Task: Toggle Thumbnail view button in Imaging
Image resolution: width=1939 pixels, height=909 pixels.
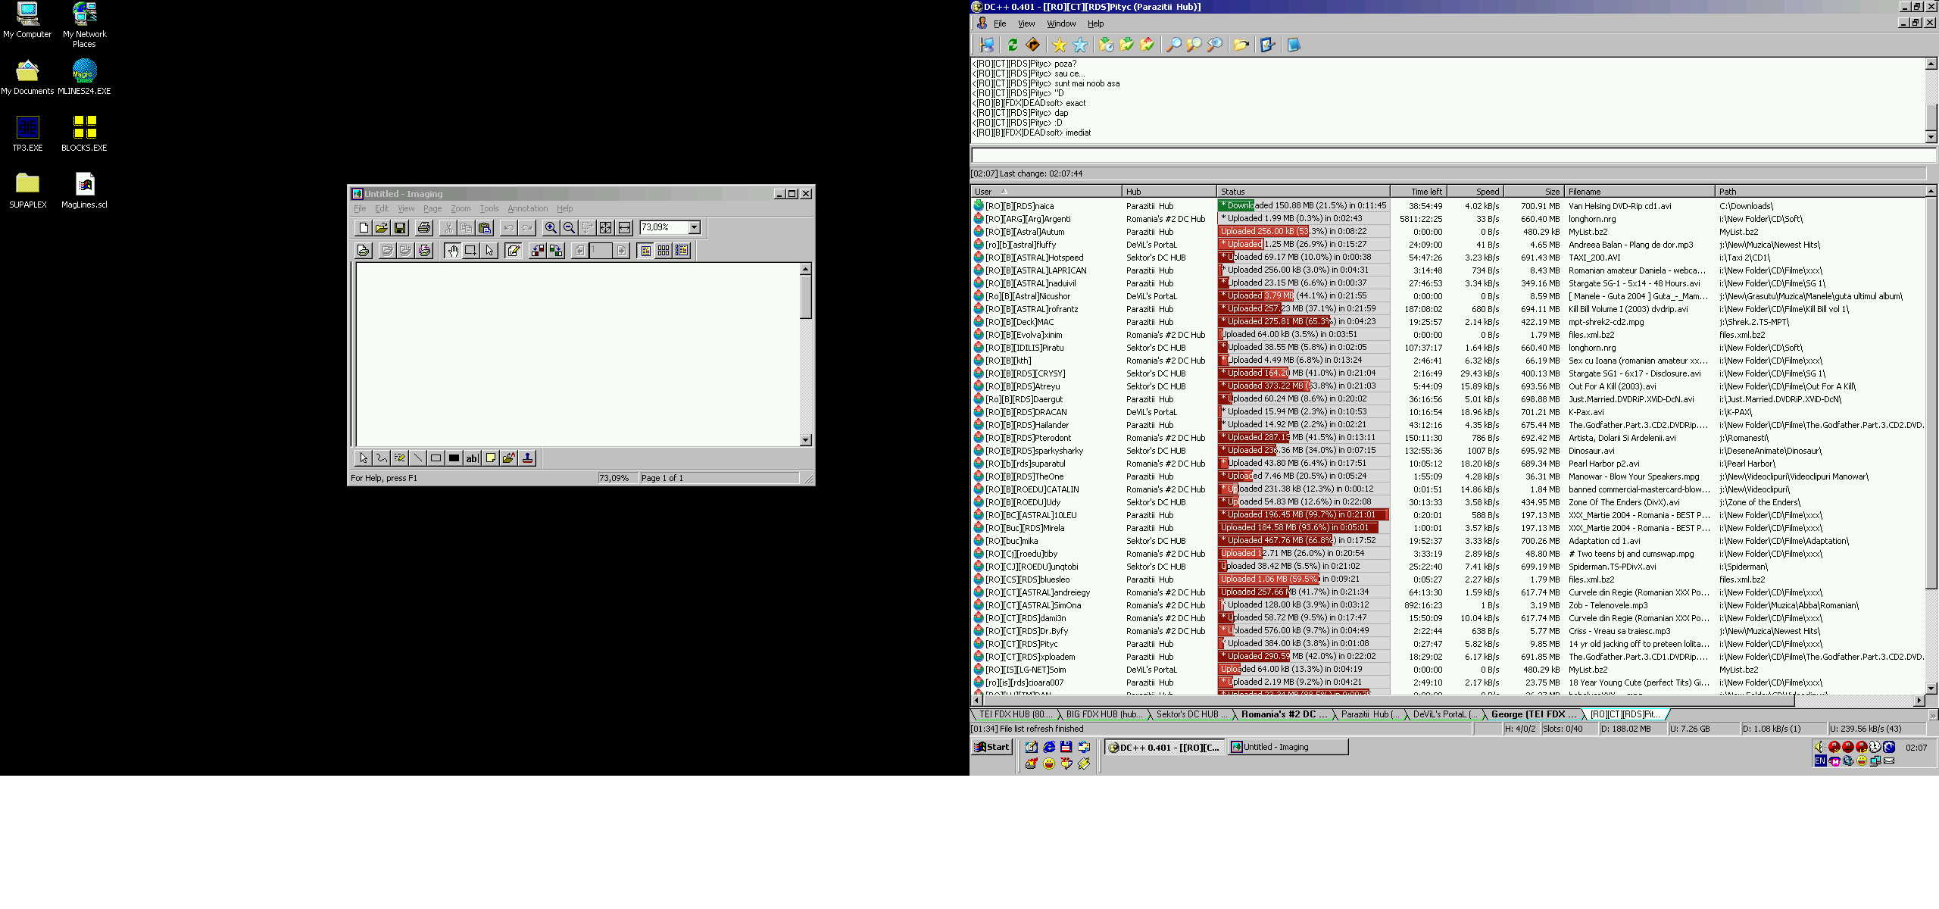Action: click(x=664, y=251)
